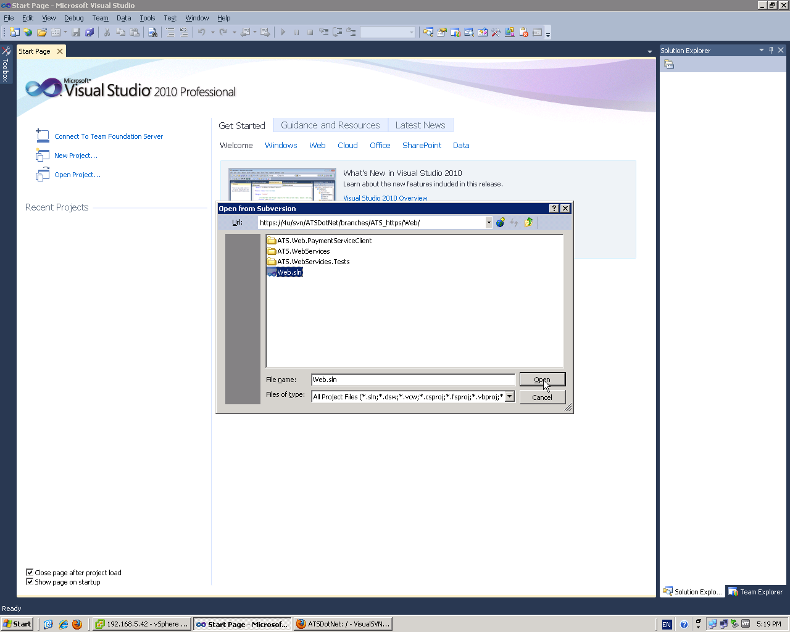
Task: Switch to Guidance and Resources tab
Action: tap(330, 125)
